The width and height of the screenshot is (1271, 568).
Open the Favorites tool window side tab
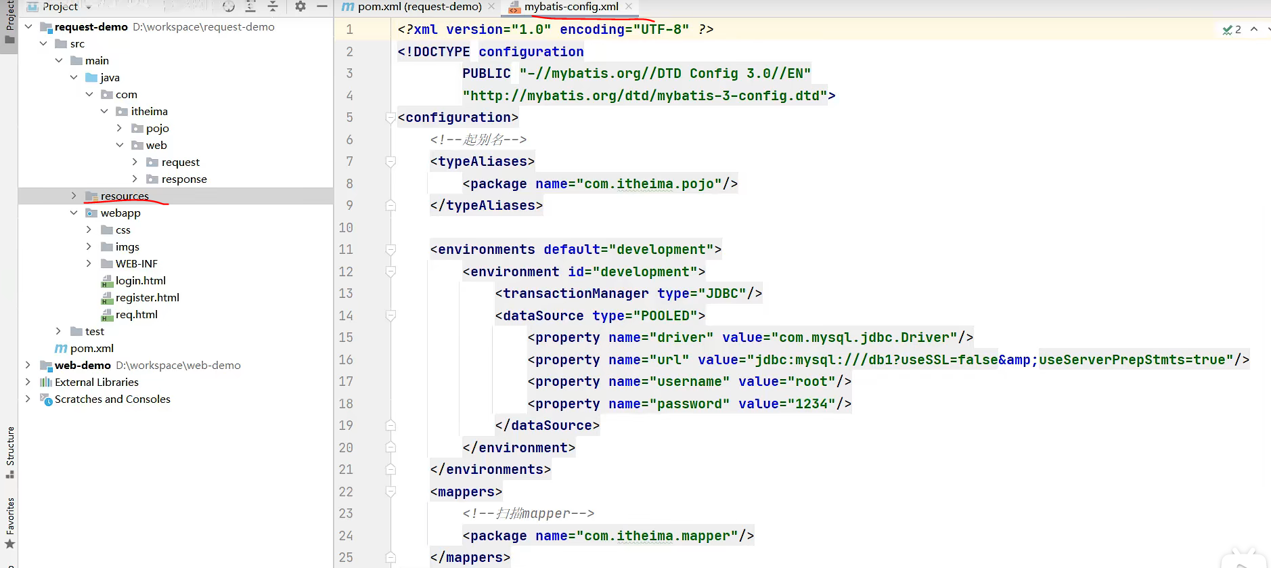pos(9,523)
